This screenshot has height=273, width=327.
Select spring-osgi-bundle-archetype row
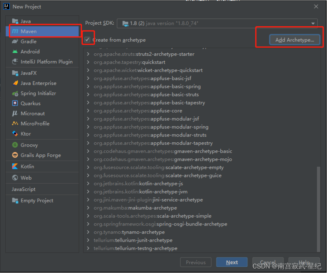(x=200, y=224)
